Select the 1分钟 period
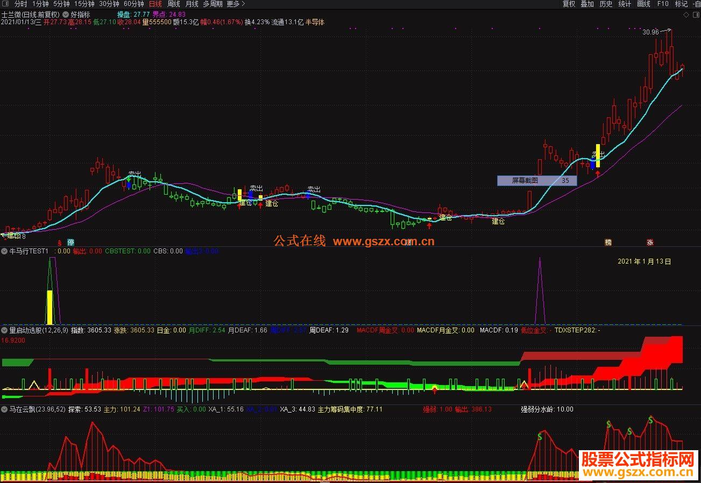 pyautogui.click(x=40, y=4)
